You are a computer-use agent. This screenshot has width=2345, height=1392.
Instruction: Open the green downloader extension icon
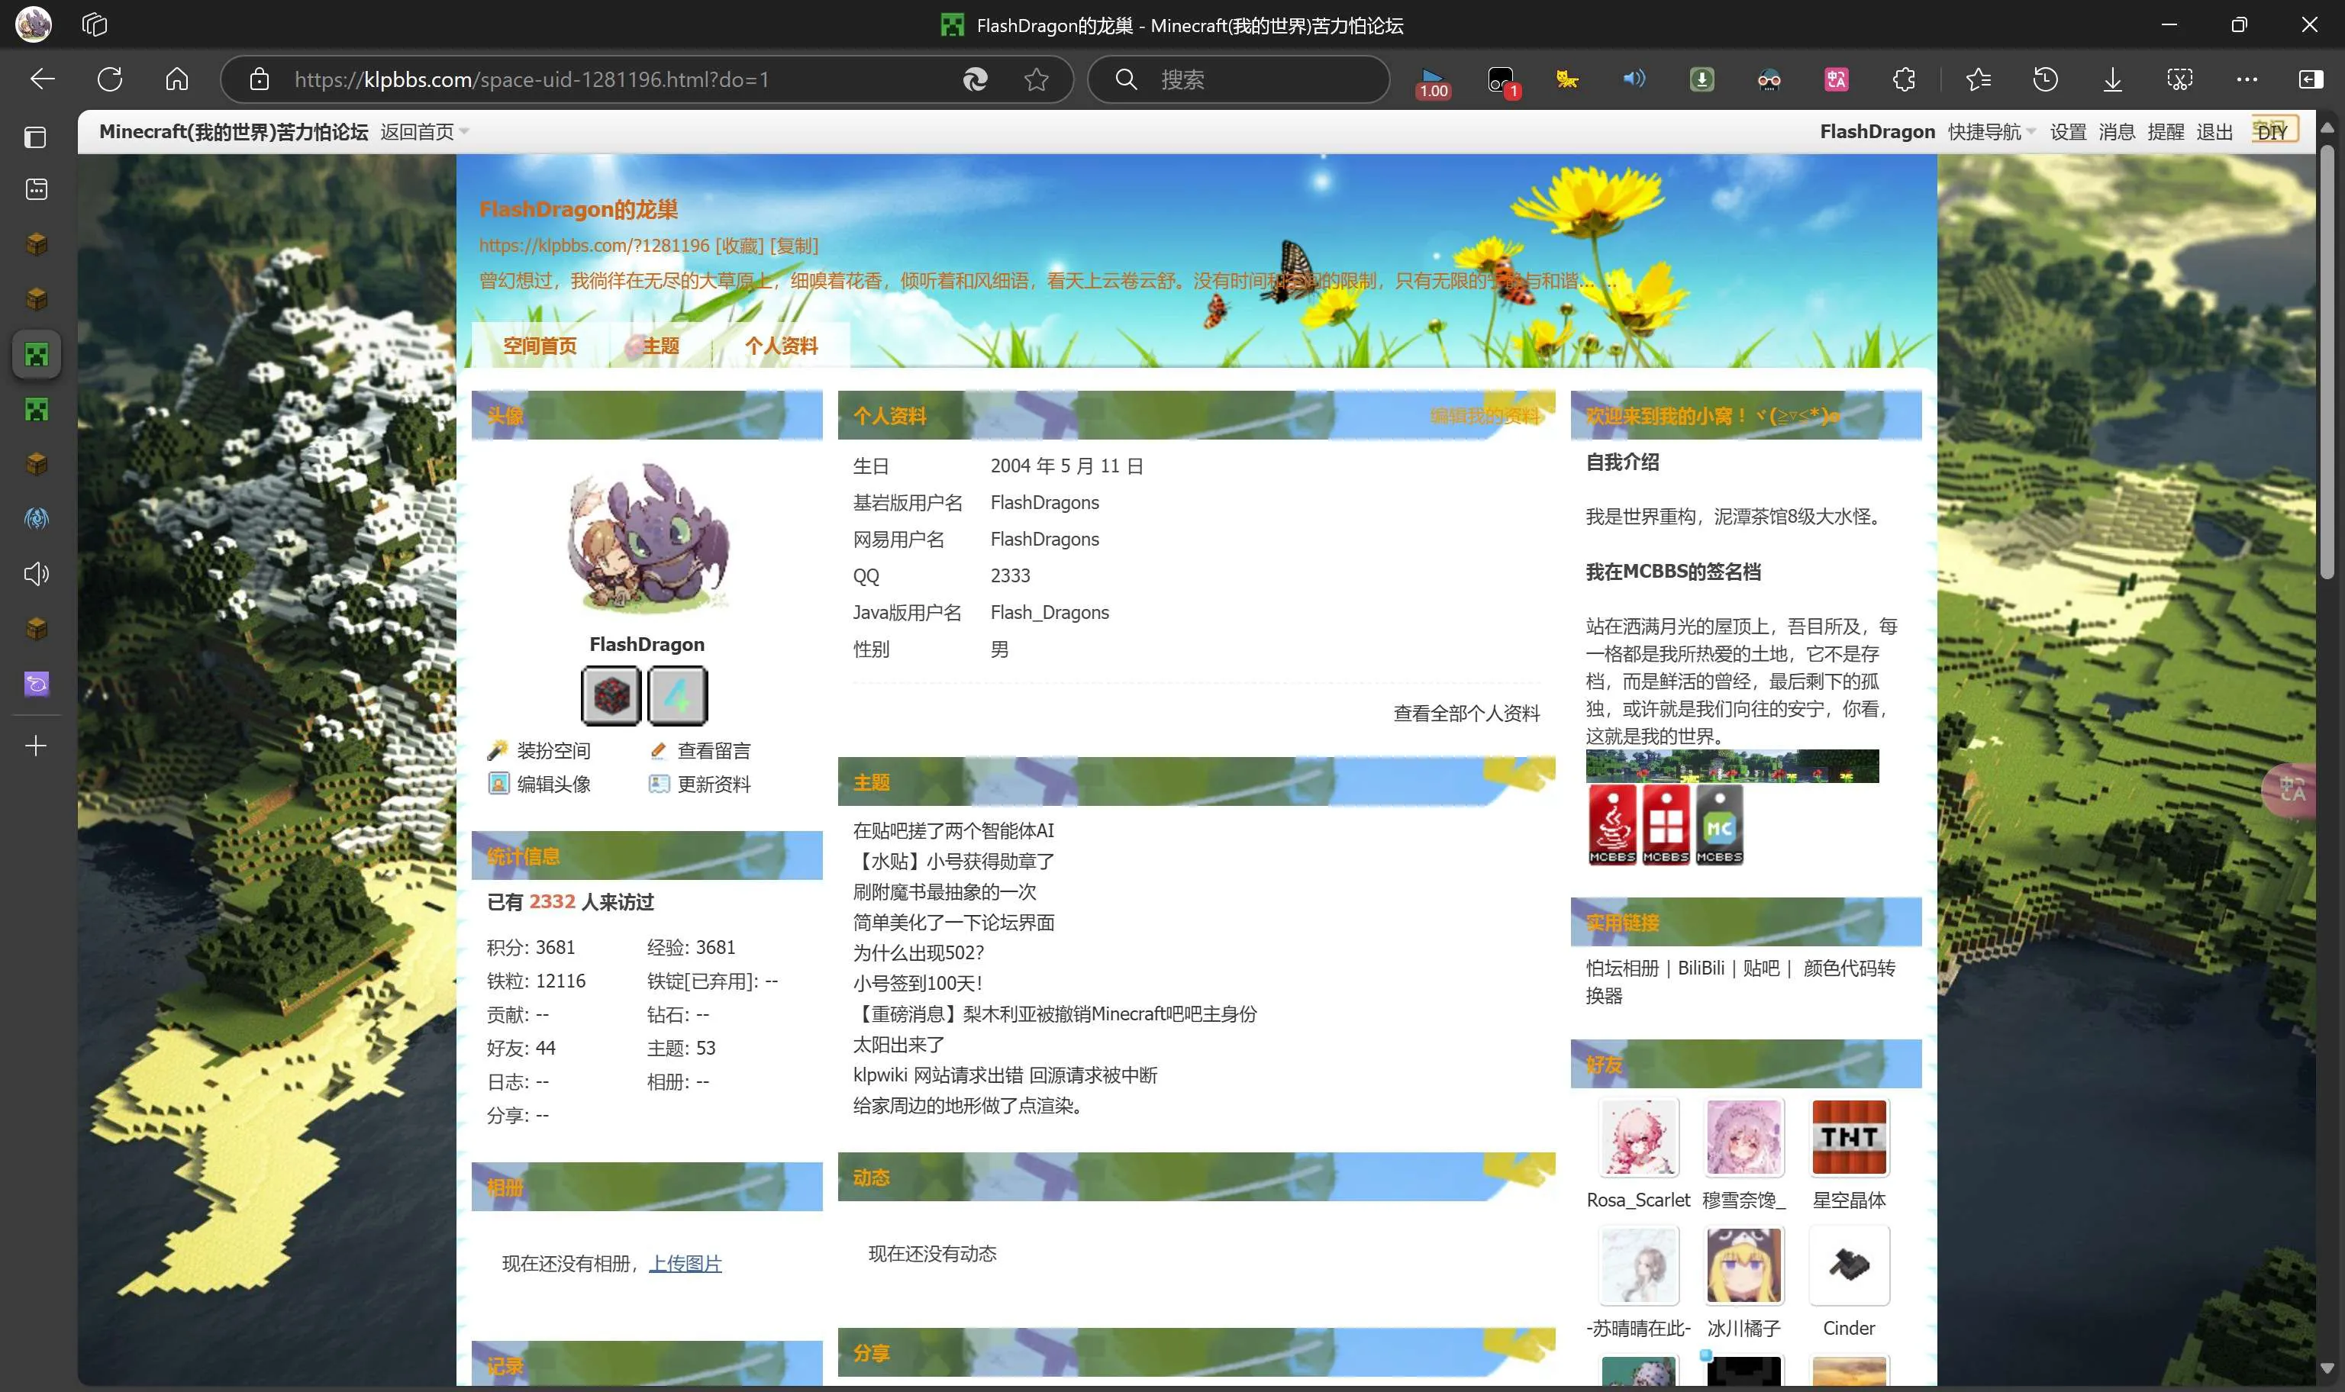click(1701, 79)
